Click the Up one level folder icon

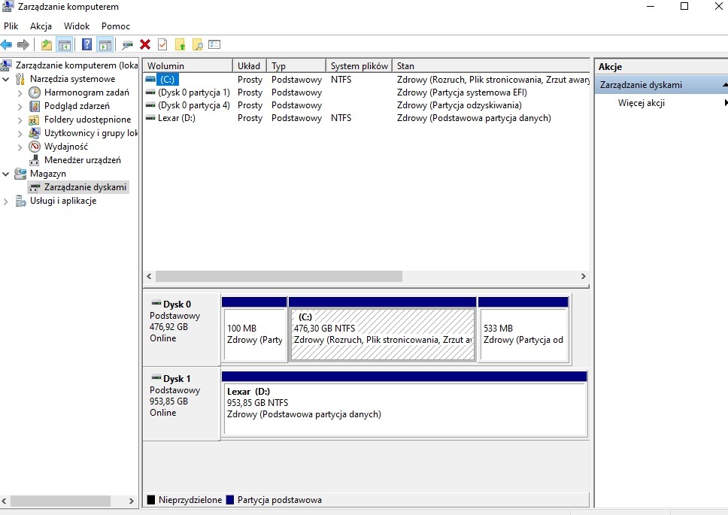(47, 45)
